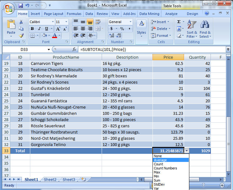The width and height of the screenshot is (233, 190).
Task: Click Insert in the Cells group
Action: (160, 22)
